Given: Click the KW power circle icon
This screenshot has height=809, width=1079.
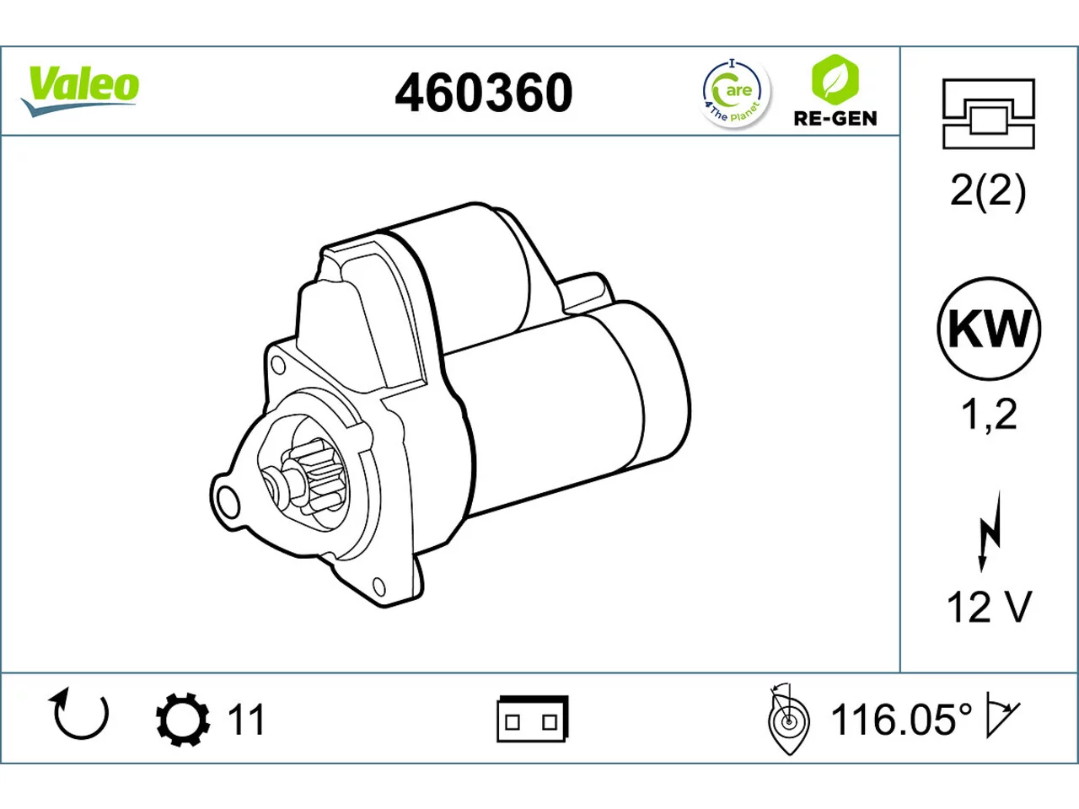Looking at the screenshot, I should [x=989, y=328].
